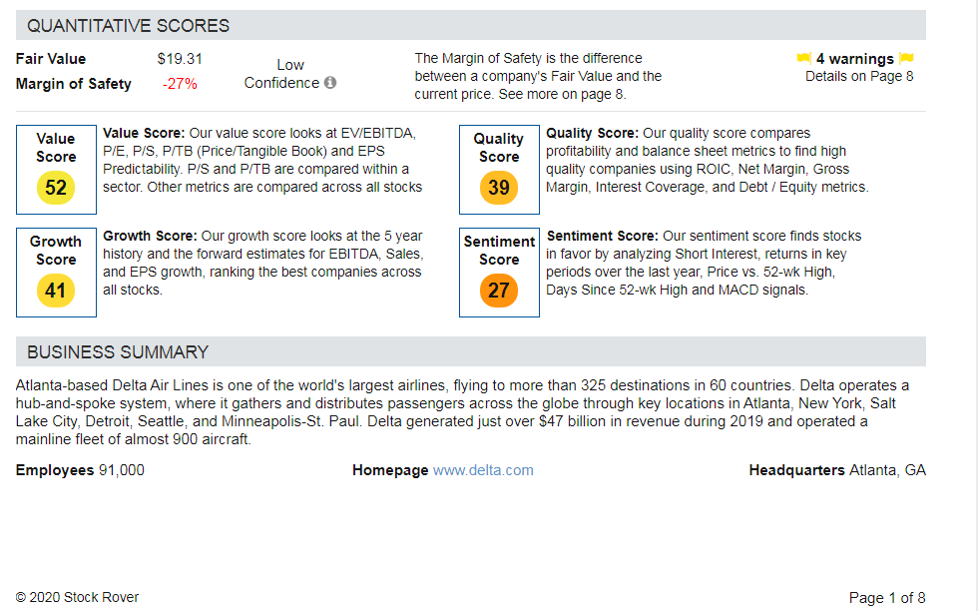Click the 4 warnings text
The image size is (978, 611).
point(855,59)
